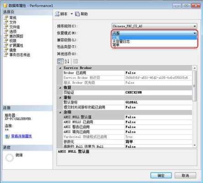Open the 帮助 help icon
This screenshot has width=203, height=183.
click(77, 14)
